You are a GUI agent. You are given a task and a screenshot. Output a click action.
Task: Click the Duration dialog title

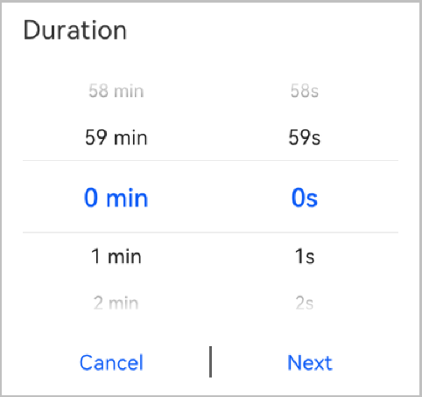click(74, 30)
